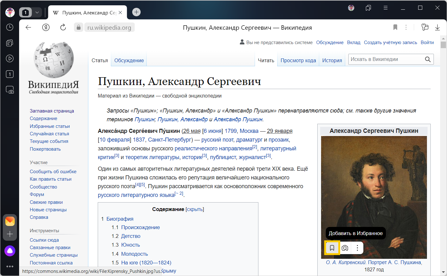Jump to 1.5 На юге (1820—1824)
447x276 pixels.
(x=141, y=263)
